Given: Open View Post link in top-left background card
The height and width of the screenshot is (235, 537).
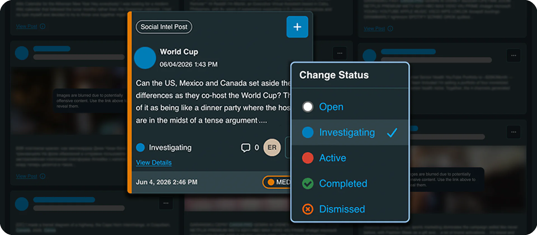Looking at the screenshot, I should coord(27,26).
